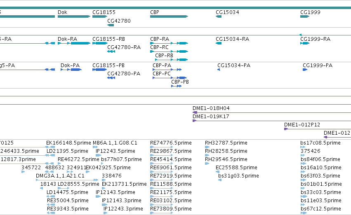Click EK042925.5prime EST label

108,168
